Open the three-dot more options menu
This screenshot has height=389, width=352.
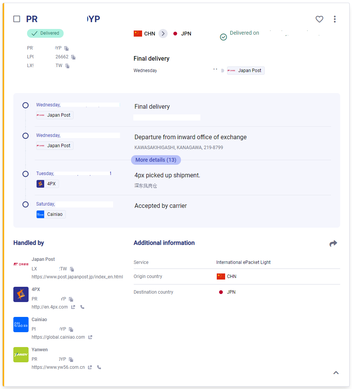click(334, 19)
